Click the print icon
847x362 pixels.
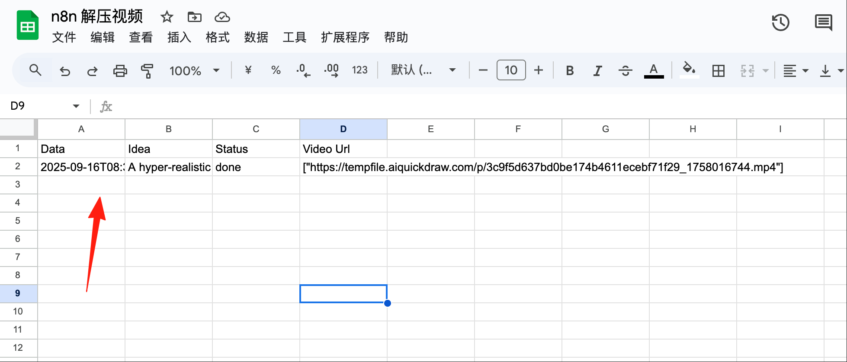[120, 70]
